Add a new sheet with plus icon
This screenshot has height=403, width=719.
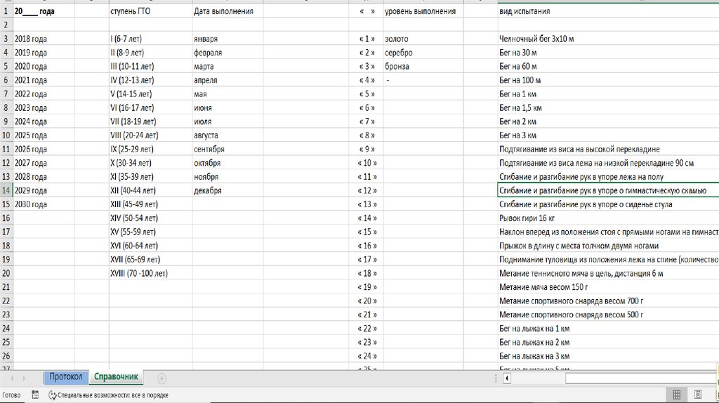(x=162, y=378)
